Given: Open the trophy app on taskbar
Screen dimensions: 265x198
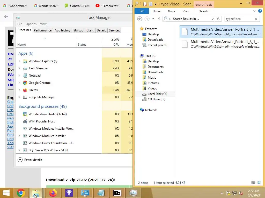Looking at the screenshot, I should [69, 193].
